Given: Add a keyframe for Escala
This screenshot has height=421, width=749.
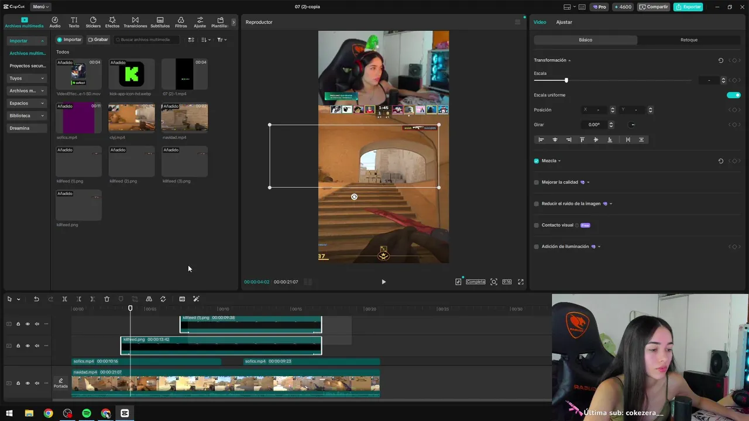Looking at the screenshot, I should point(734,80).
